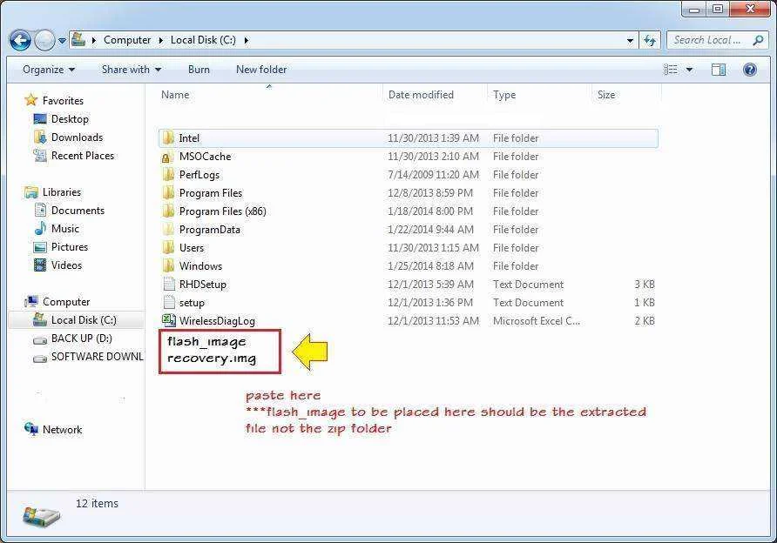Click the Computer breadcrumb segment
The height and width of the screenshot is (543, 777).
coord(127,40)
